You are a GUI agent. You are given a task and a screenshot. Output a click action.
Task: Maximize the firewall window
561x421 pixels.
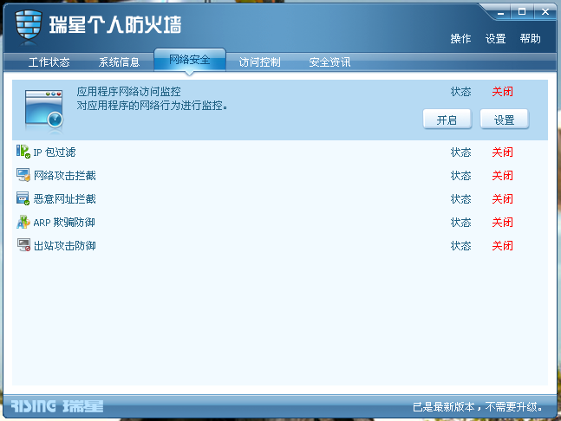click(x=522, y=12)
